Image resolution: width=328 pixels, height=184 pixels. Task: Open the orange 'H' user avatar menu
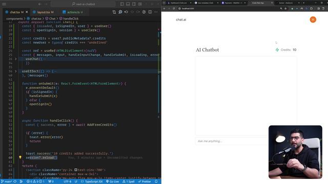click(313, 19)
